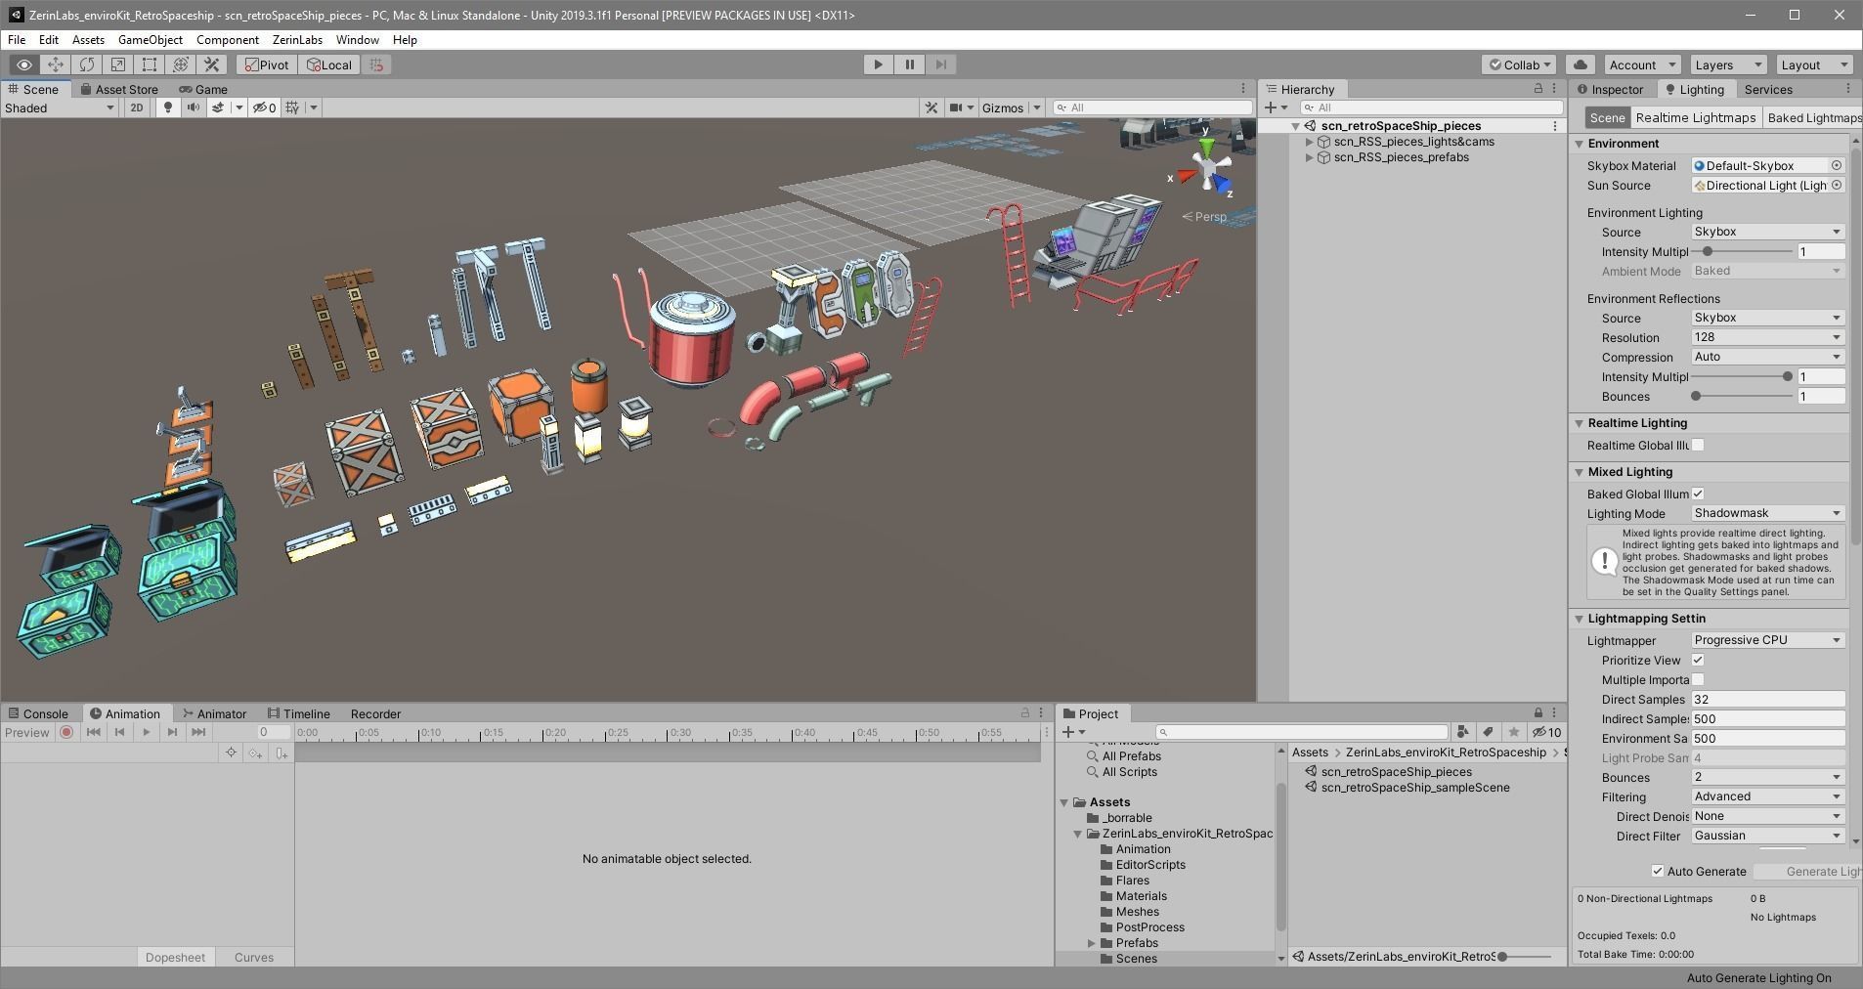Image resolution: width=1863 pixels, height=989 pixels.
Task: Uncheck Baked Global Illumination
Action: [x=1698, y=494]
